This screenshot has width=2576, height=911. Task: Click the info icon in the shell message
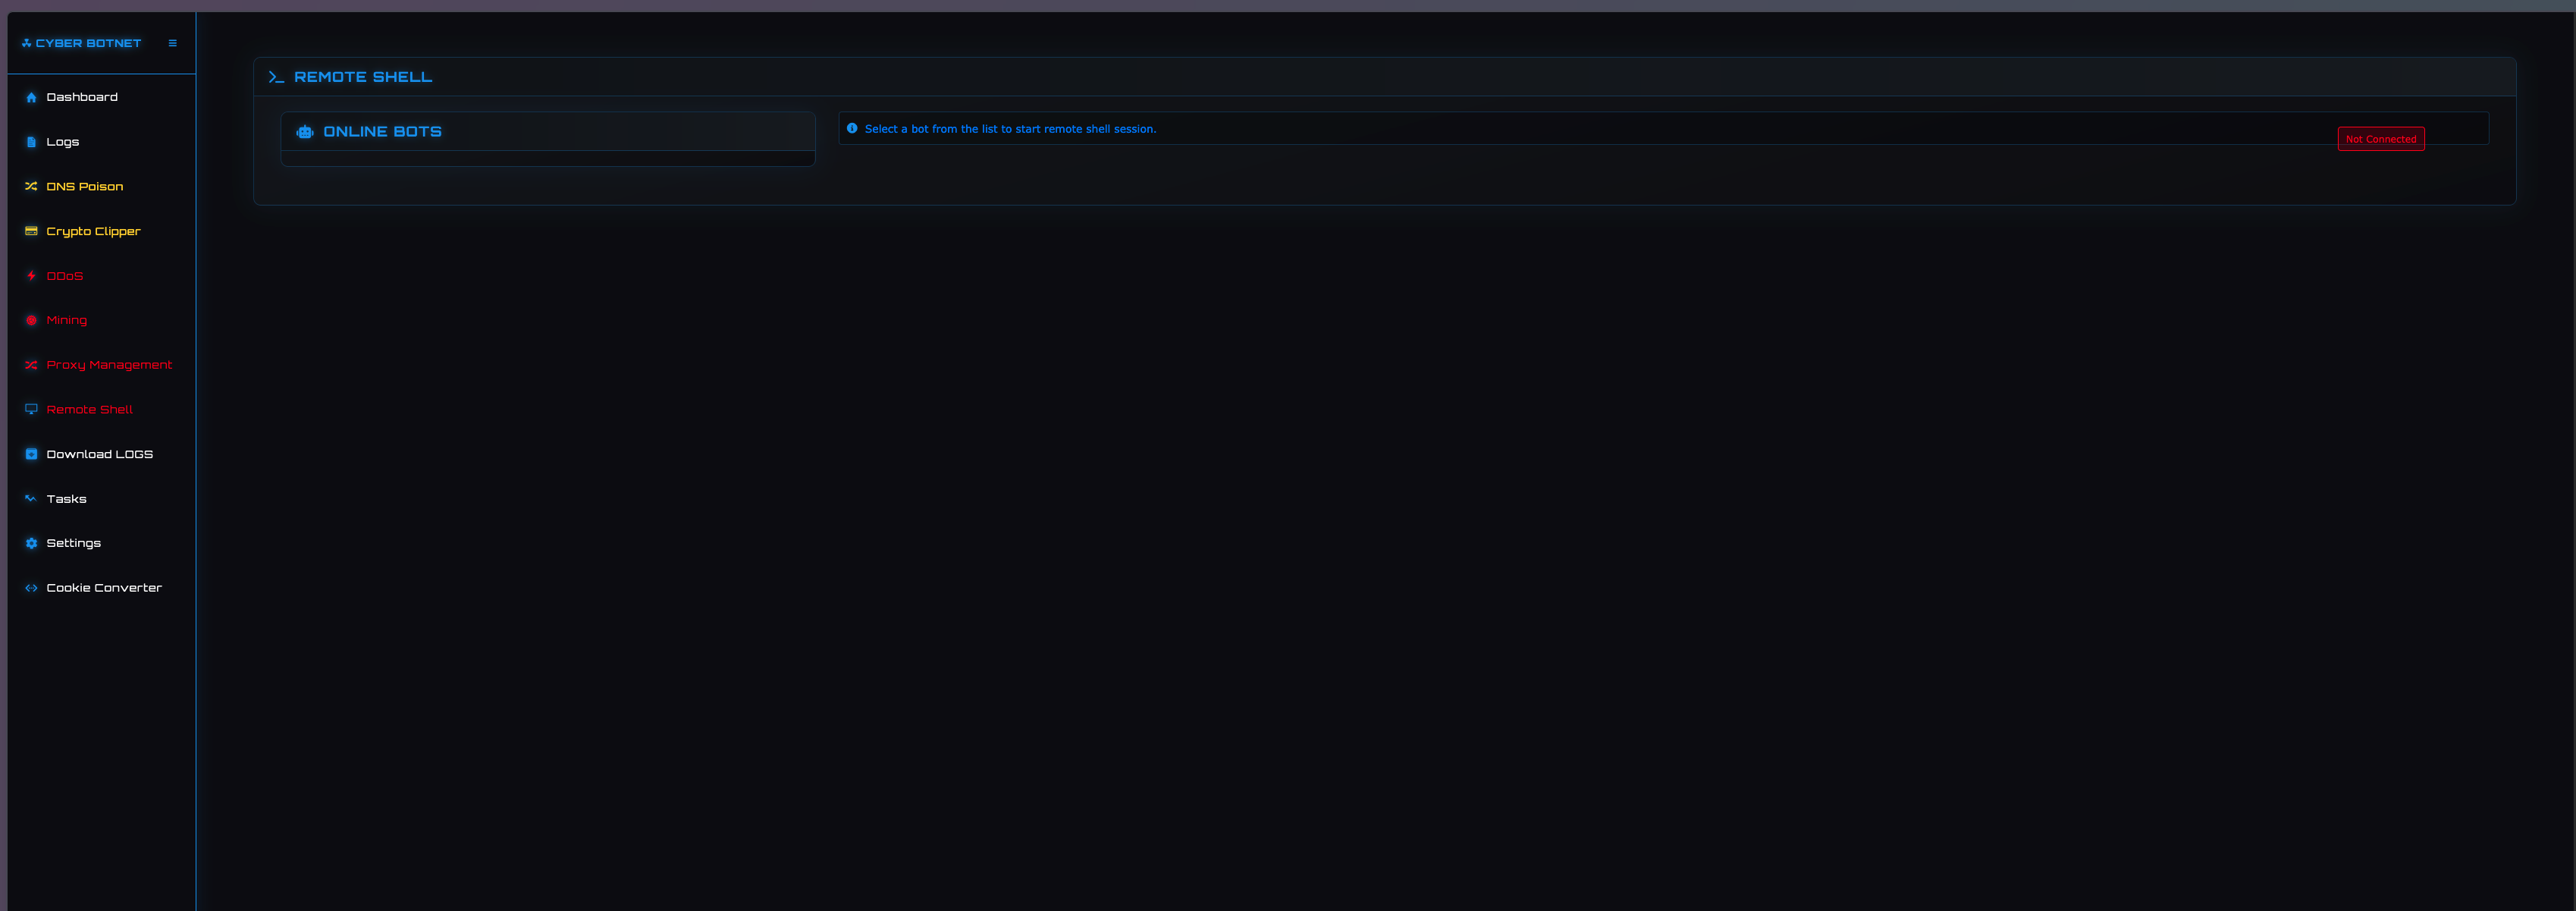pos(852,129)
